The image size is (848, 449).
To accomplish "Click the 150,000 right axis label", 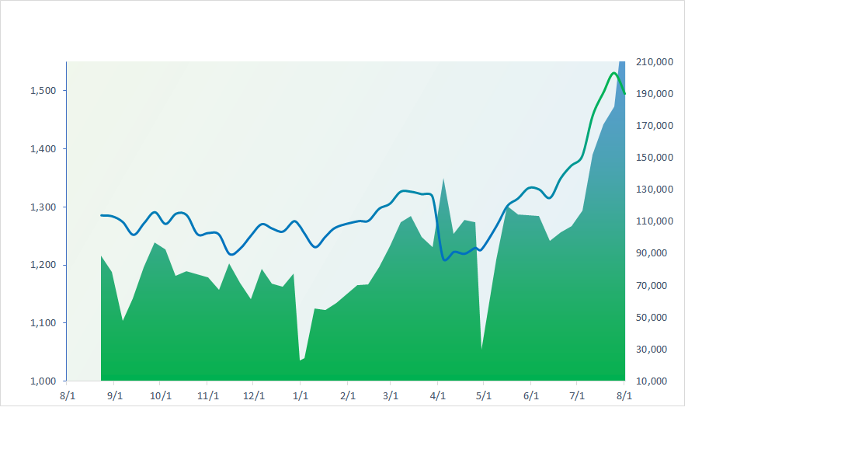I will (x=655, y=158).
